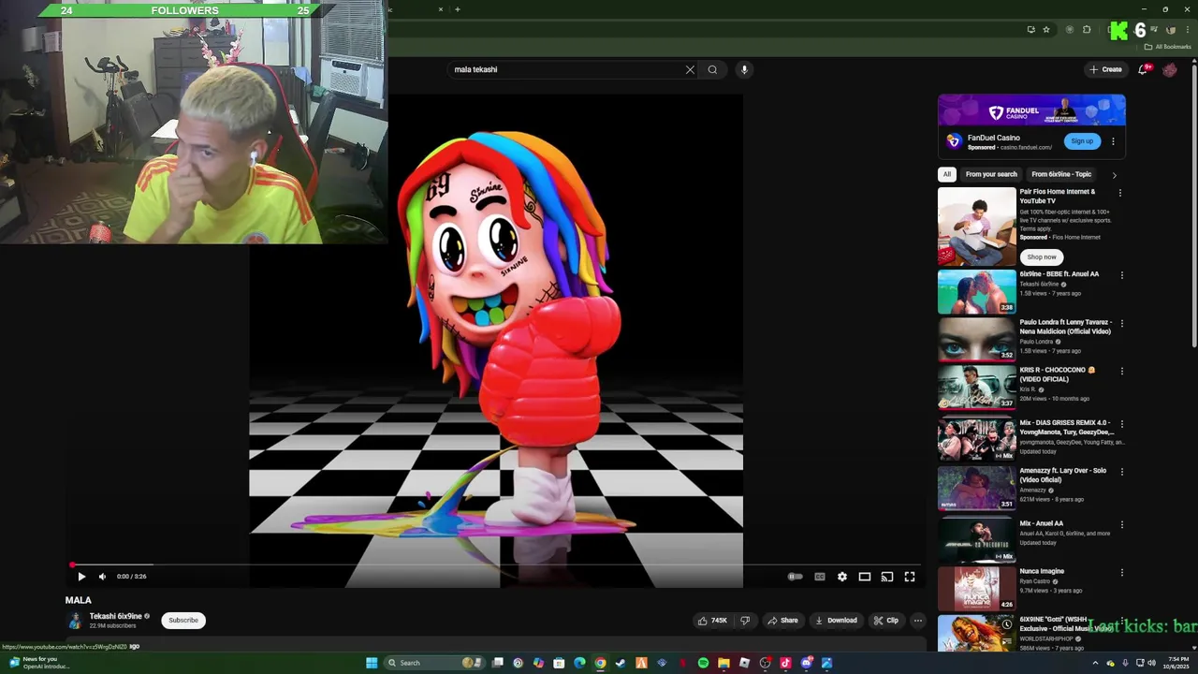Image resolution: width=1198 pixels, height=674 pixels.
Task: Download the video
Action: [x=836, y=620]
